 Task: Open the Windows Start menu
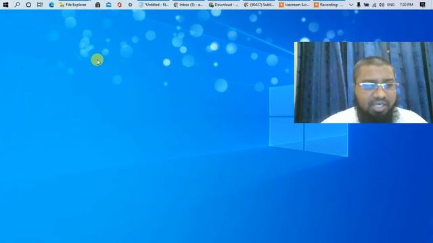pos(5,5)
